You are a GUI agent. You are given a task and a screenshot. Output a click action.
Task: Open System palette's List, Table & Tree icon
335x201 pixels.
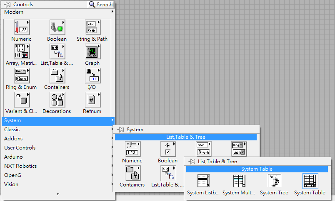pyautogui.click(x=168, y=173)
